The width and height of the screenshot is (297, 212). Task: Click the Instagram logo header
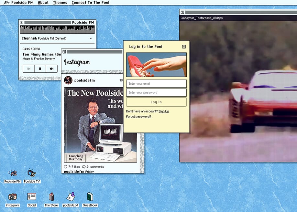click(x=77, y=62)
